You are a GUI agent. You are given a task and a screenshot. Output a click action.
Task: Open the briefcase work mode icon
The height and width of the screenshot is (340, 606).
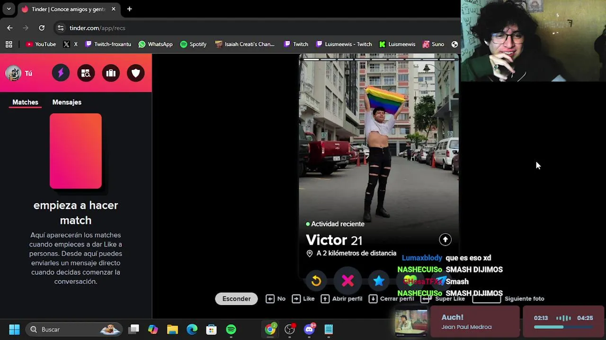(x=111, y=73)
